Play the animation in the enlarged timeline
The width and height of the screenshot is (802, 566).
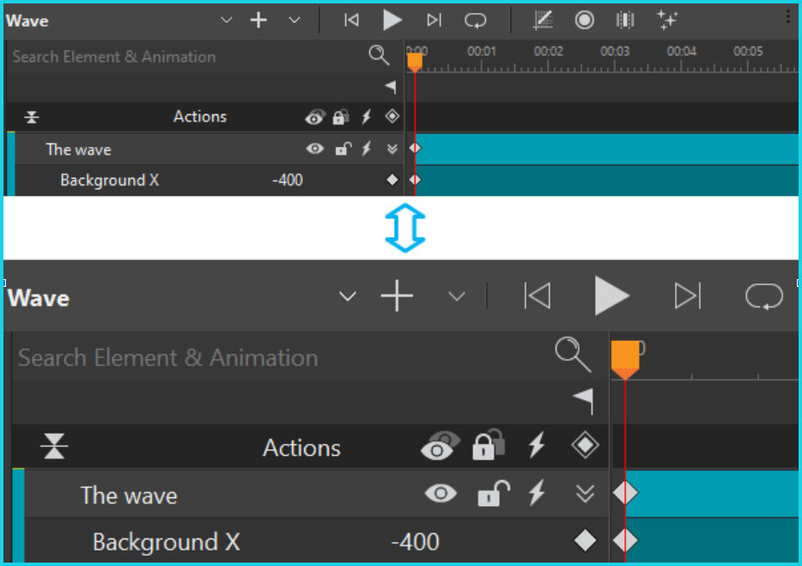tap(611, 295)
